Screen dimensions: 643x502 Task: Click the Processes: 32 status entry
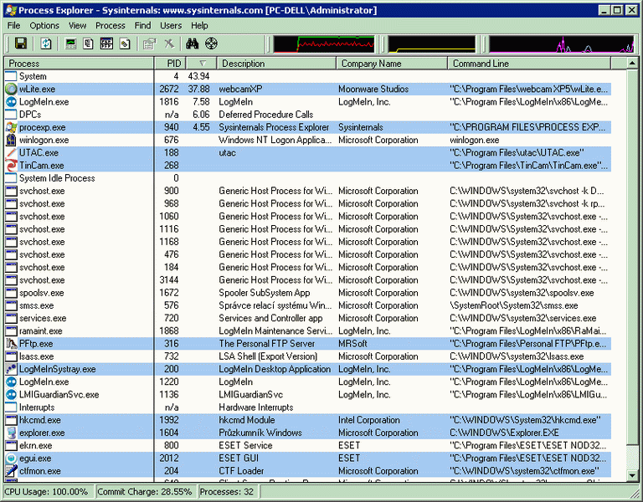tap(227, 491)
